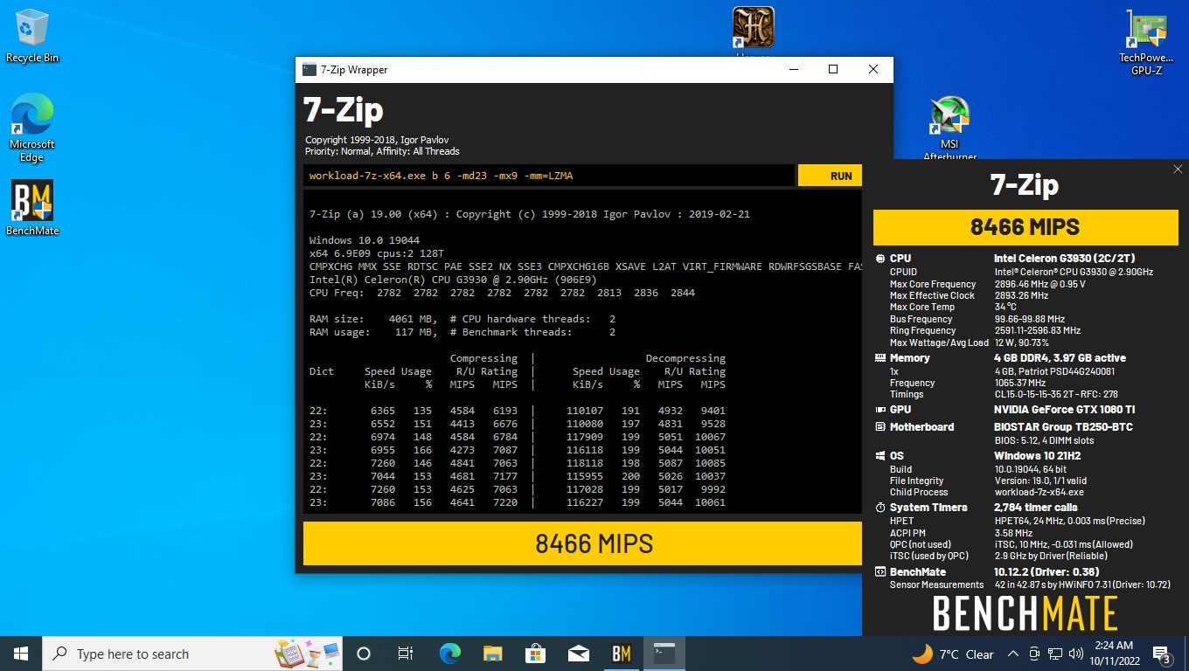Screen dimensions: 1189x671
Task: Open Cortana from the taskbar
Action: point(364,654)
